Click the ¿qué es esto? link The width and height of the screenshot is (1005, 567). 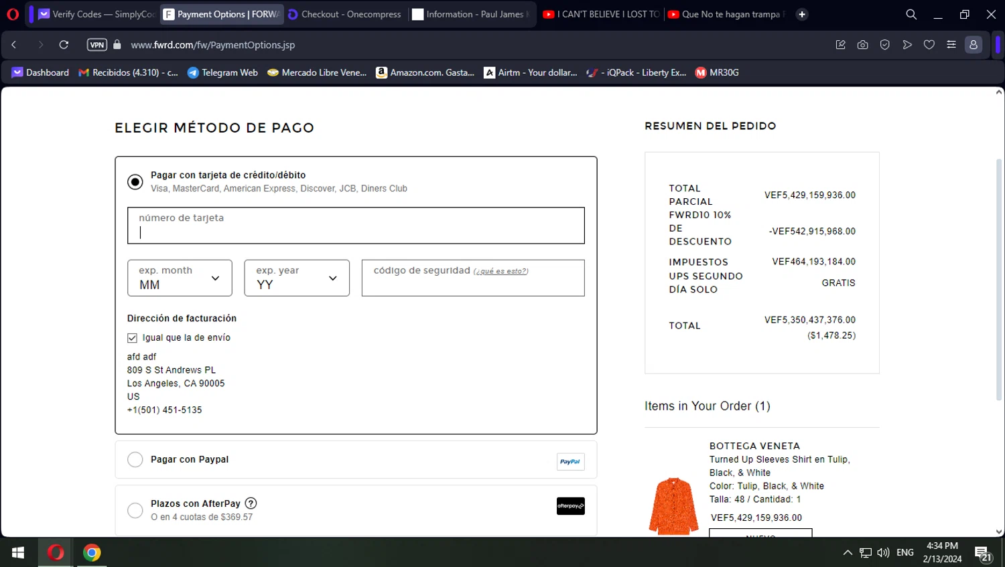pyautogui.click(x=501, y=271)
